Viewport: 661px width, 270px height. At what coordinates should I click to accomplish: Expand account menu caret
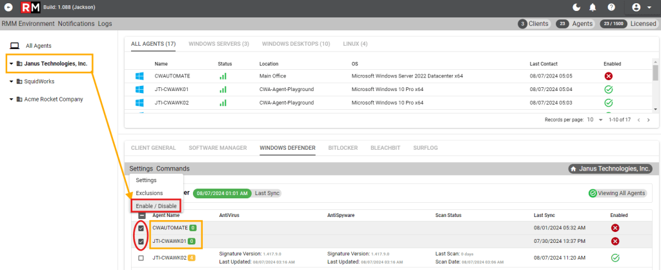click(649, 7)
